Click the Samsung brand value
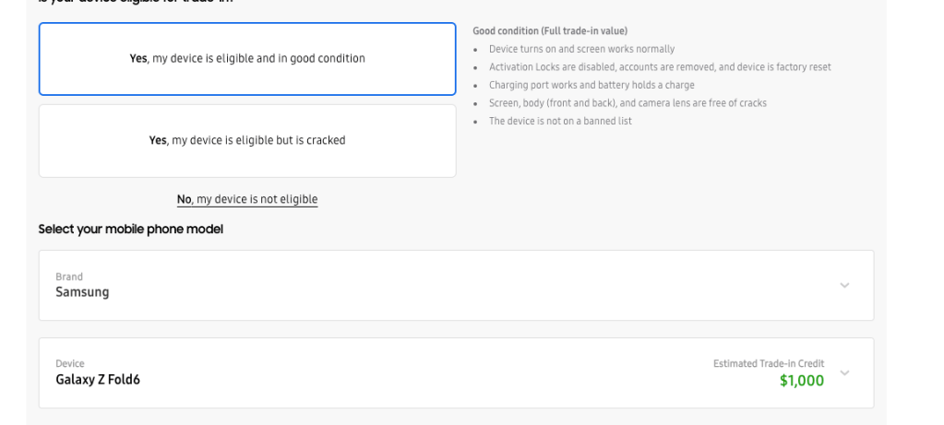 (x=82, y=292)
